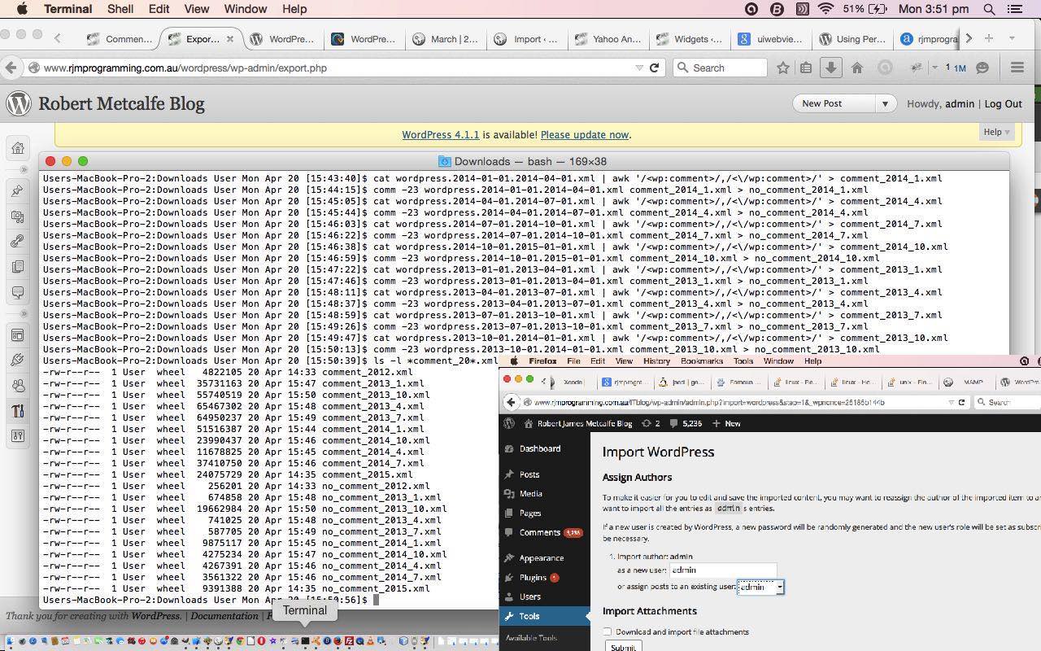Screen dimensions: 1041x651
Task: Close the Export tab
Action: [230, 38]
